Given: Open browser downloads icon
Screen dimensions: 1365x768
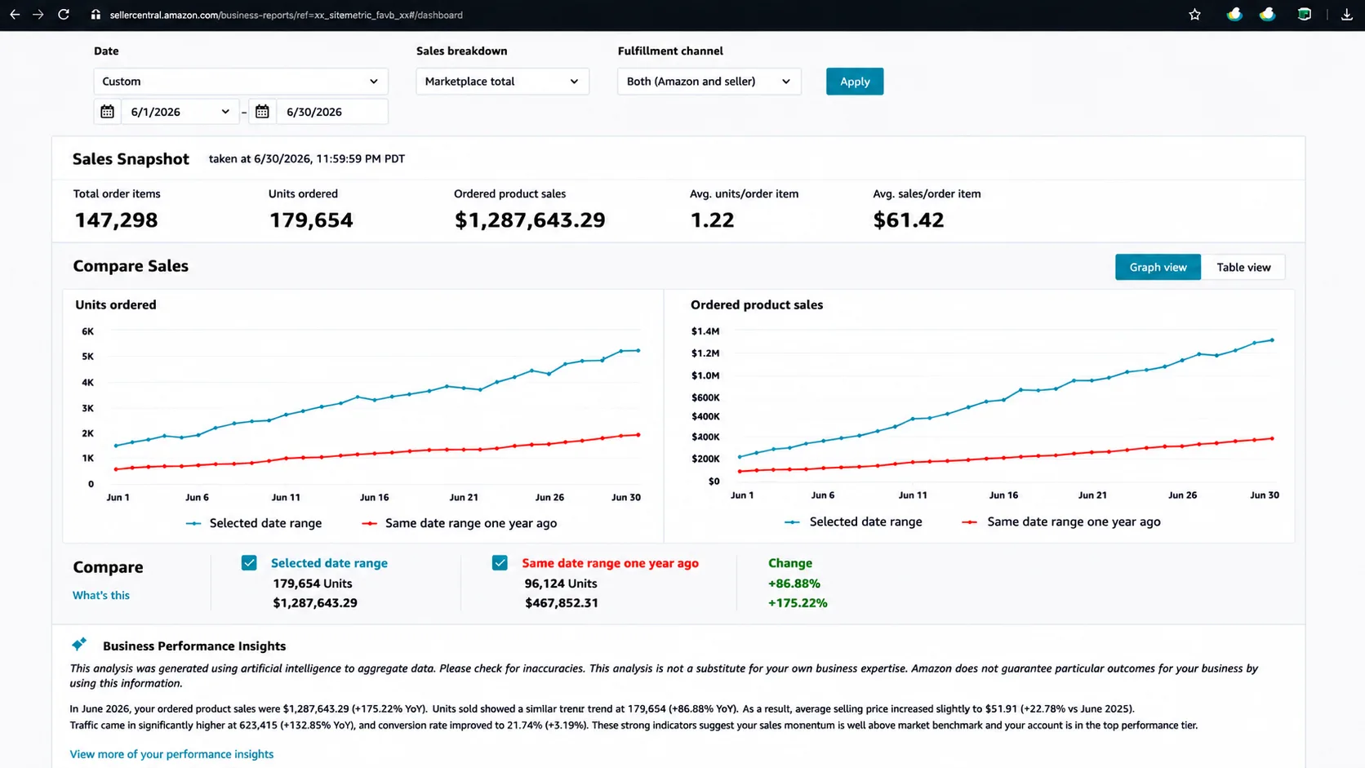Looking at the screenshot, I should point(1346,15).
